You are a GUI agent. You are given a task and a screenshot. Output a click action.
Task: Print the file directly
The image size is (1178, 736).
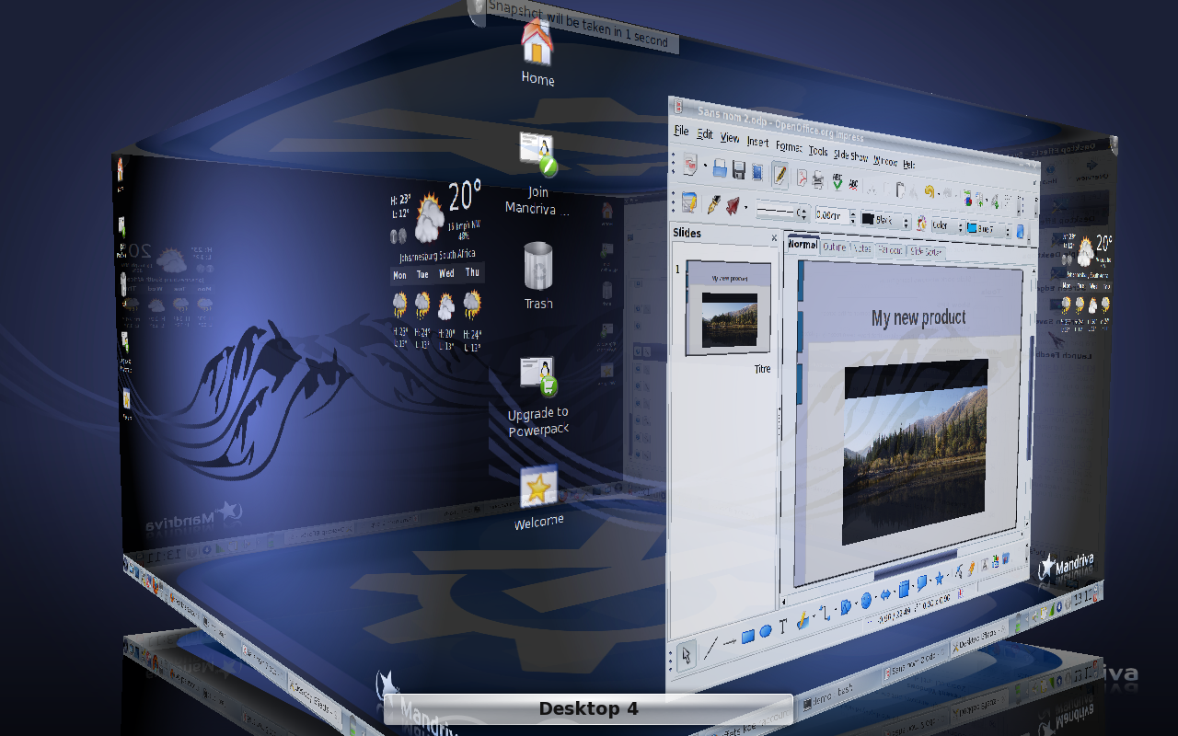click(816, 178)
